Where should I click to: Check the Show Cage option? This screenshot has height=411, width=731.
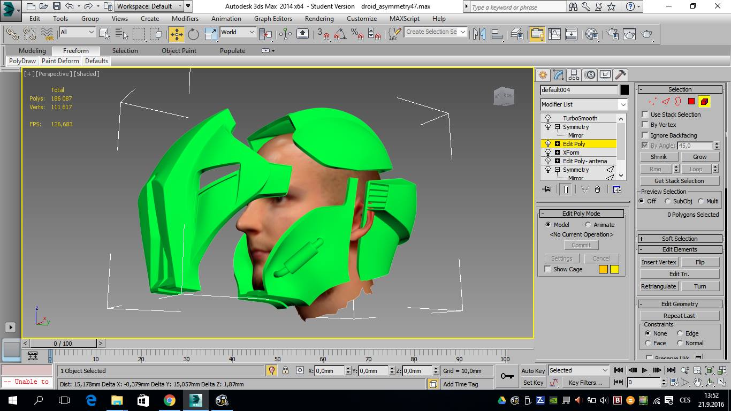547,269
